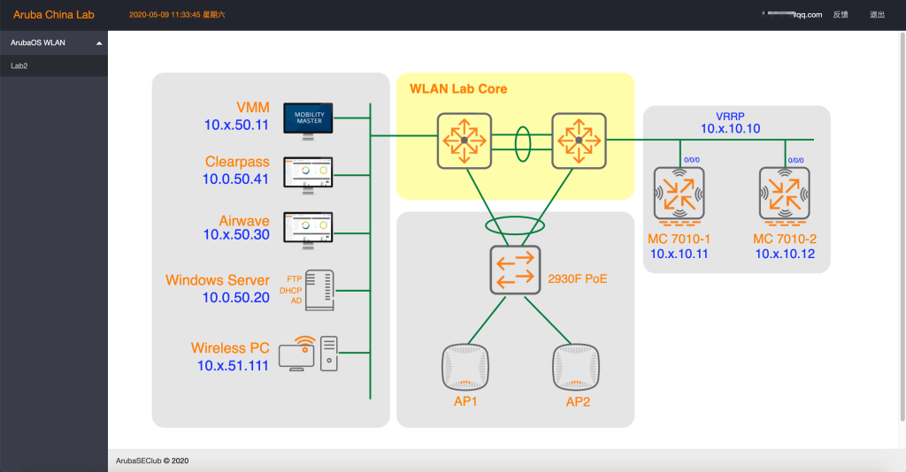This screenshot has height=472, width=906.
Task: Click the IP 10.x.10.12
Action: click(785, 254)
